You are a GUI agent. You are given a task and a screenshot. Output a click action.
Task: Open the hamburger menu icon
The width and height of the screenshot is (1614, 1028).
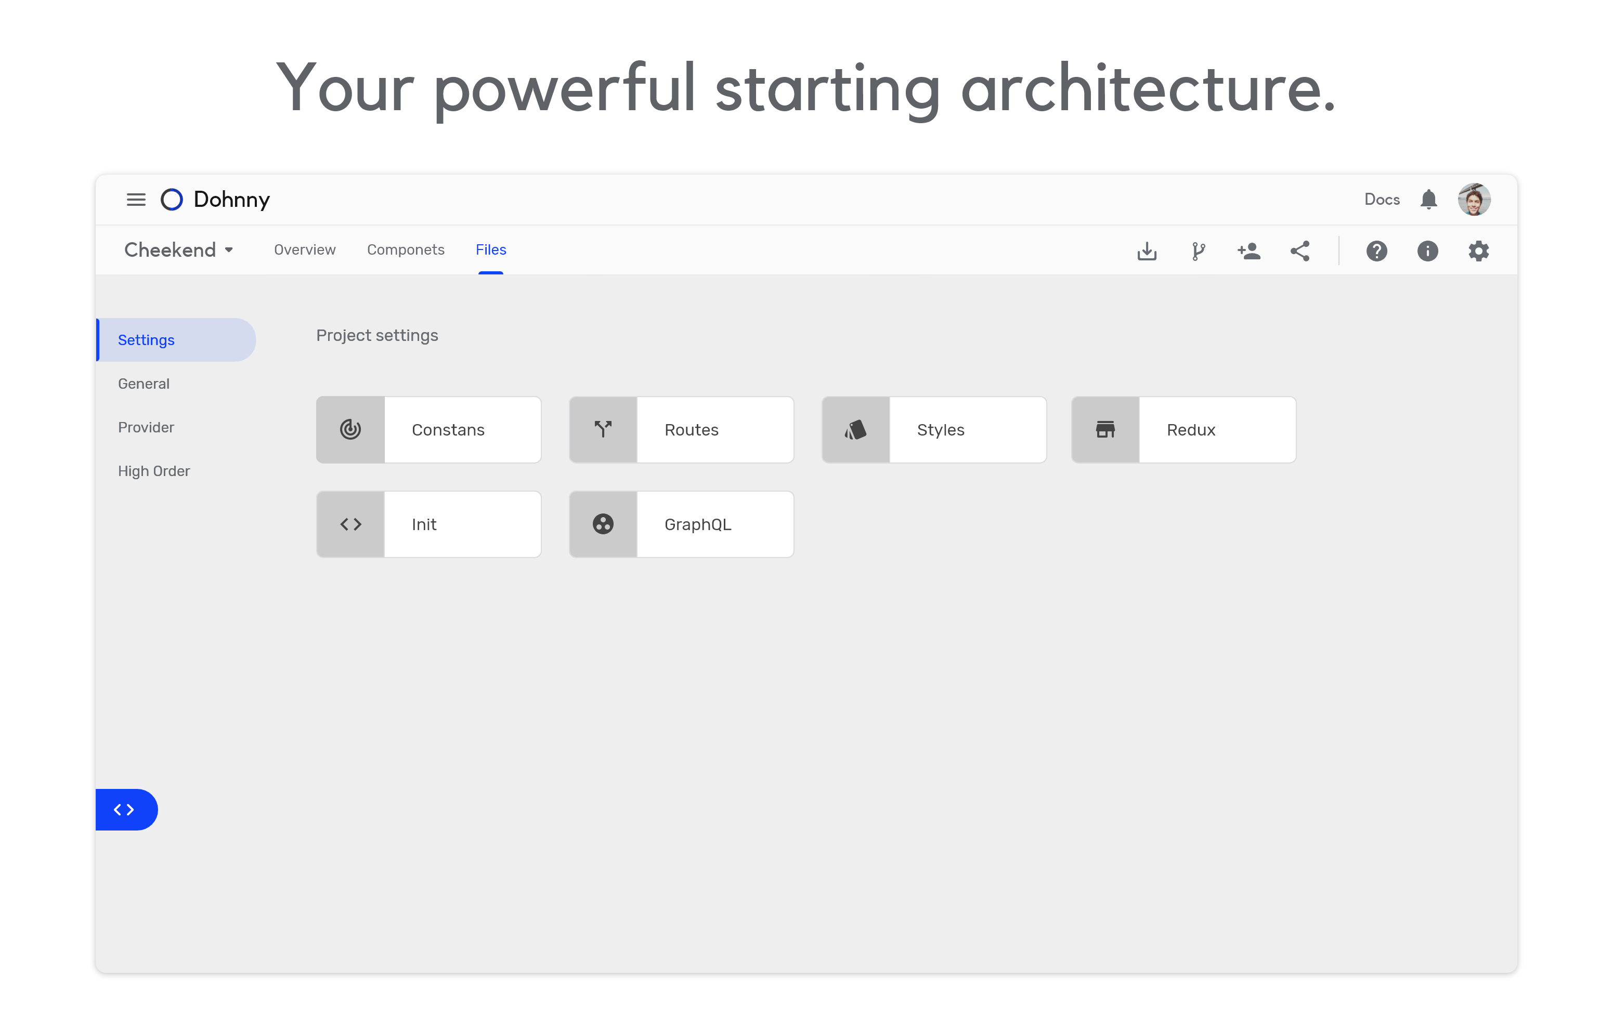(x=136, y=200)
